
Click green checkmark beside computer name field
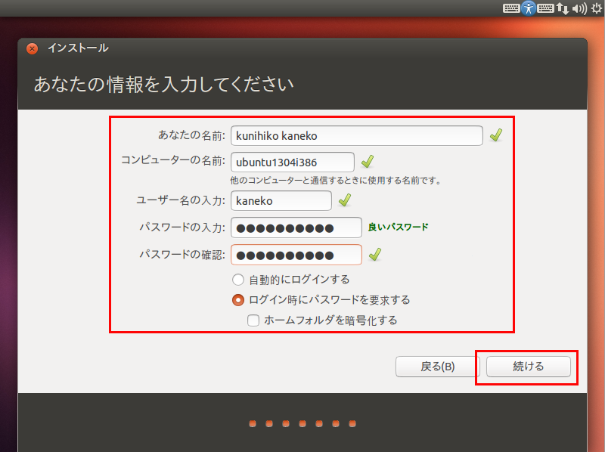pos(368,162)
